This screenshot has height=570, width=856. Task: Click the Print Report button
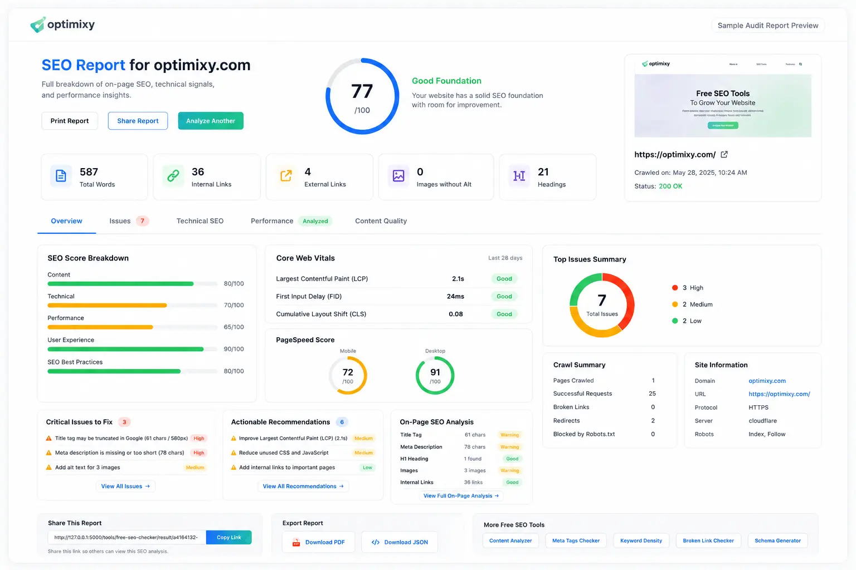pos(70,121)
